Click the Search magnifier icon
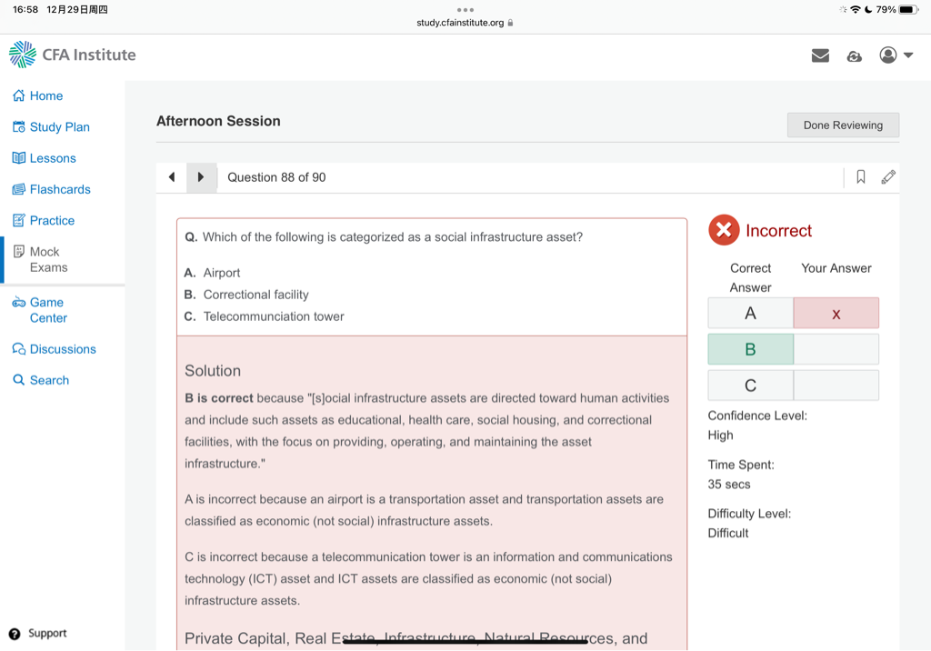Screen dimensions: 931x651 tap(19, 379)
